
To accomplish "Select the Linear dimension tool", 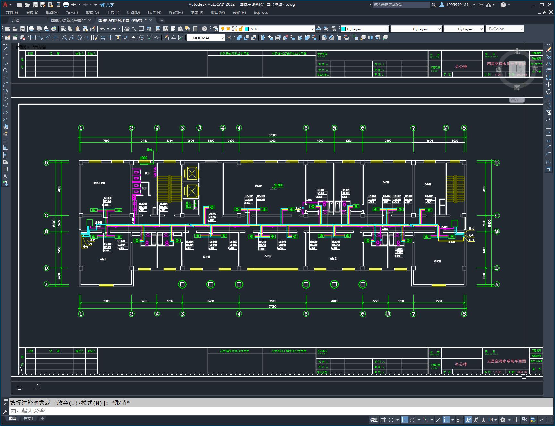I will point(33,38).
